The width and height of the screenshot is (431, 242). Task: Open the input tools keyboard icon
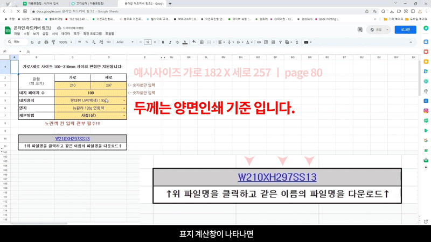[308, 42]
